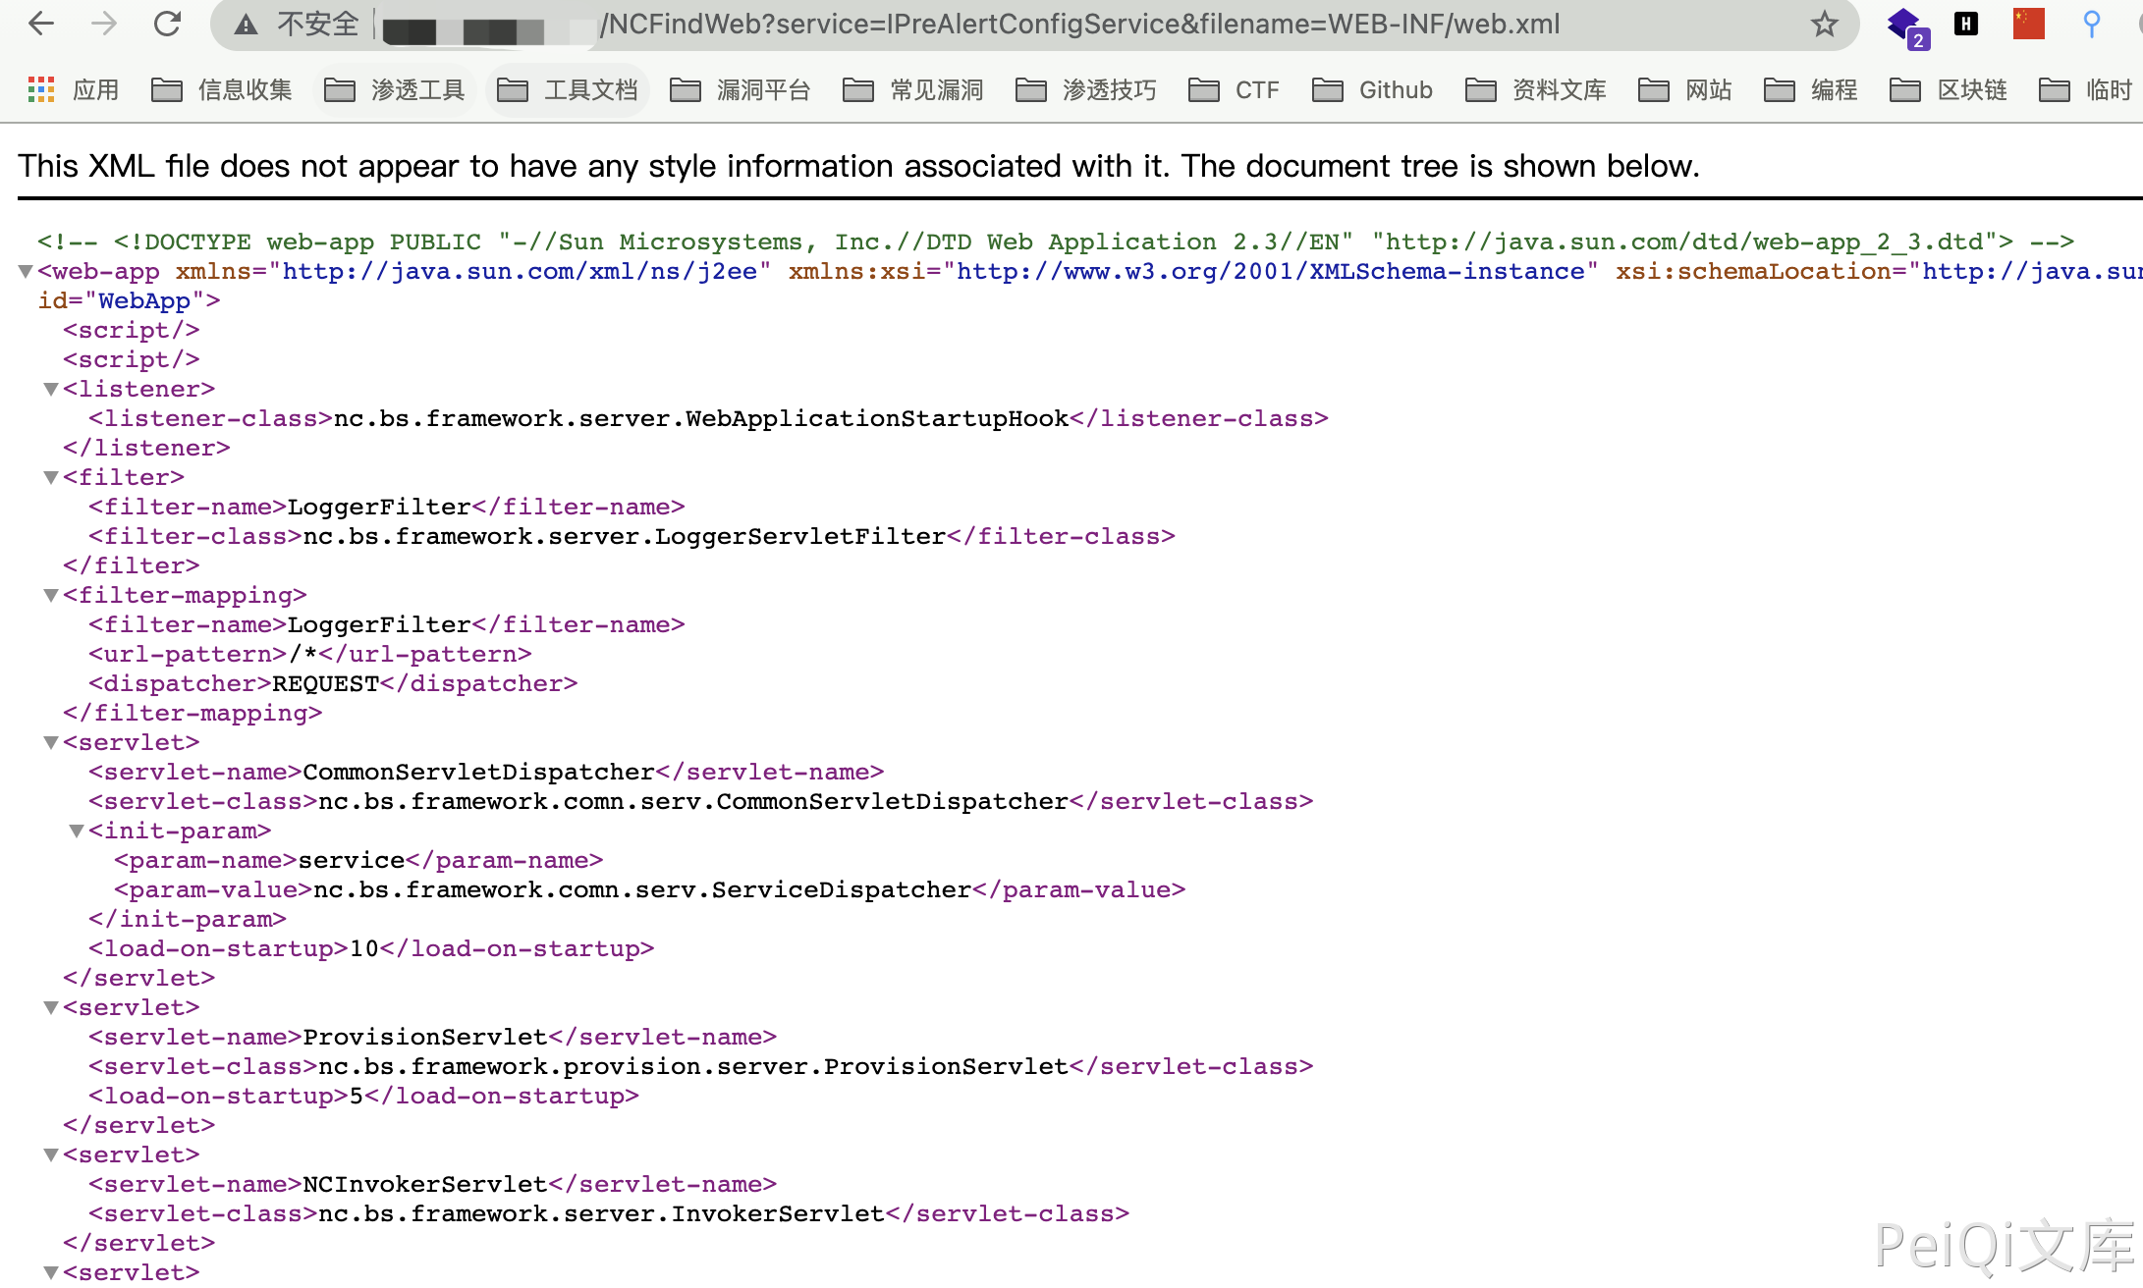Click the browser back arrow
Screen dimensions: 2143x1288
[40, 24]
